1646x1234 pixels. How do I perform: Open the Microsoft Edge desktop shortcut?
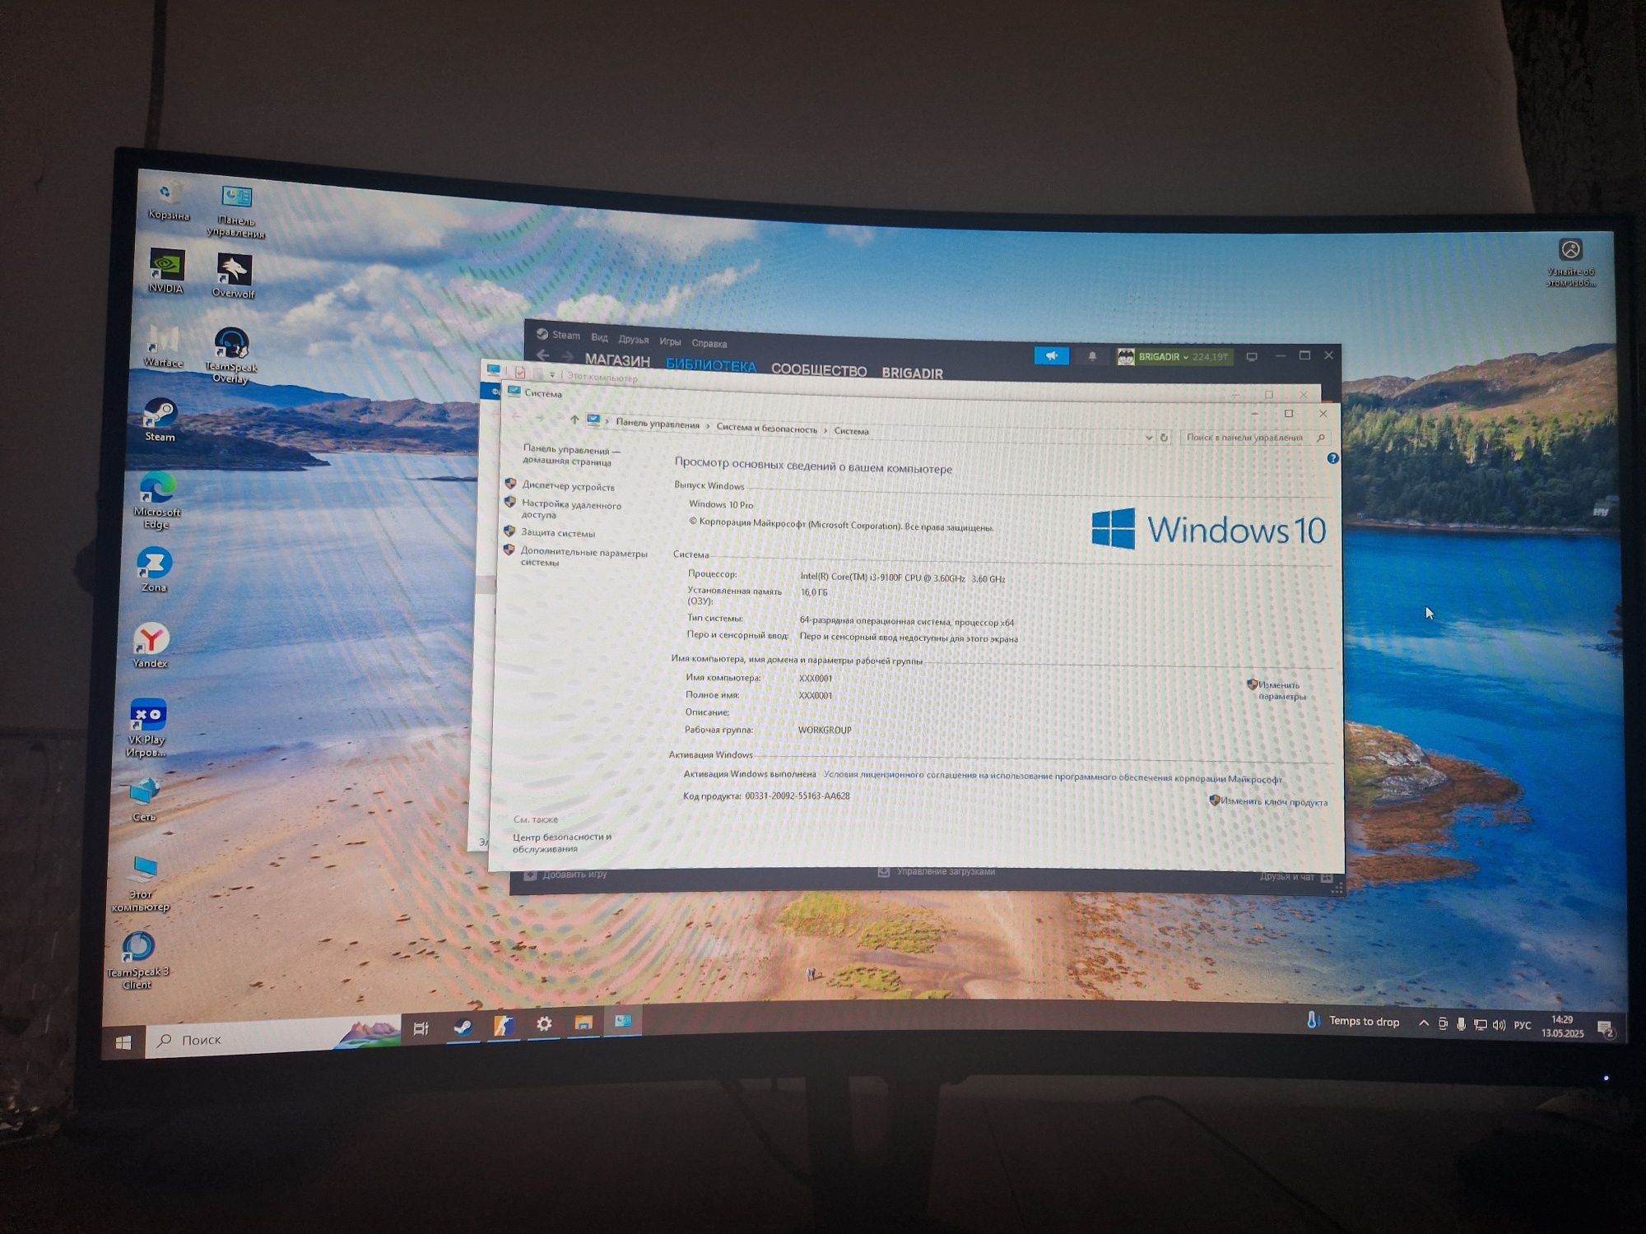click(x=156, y=501)
